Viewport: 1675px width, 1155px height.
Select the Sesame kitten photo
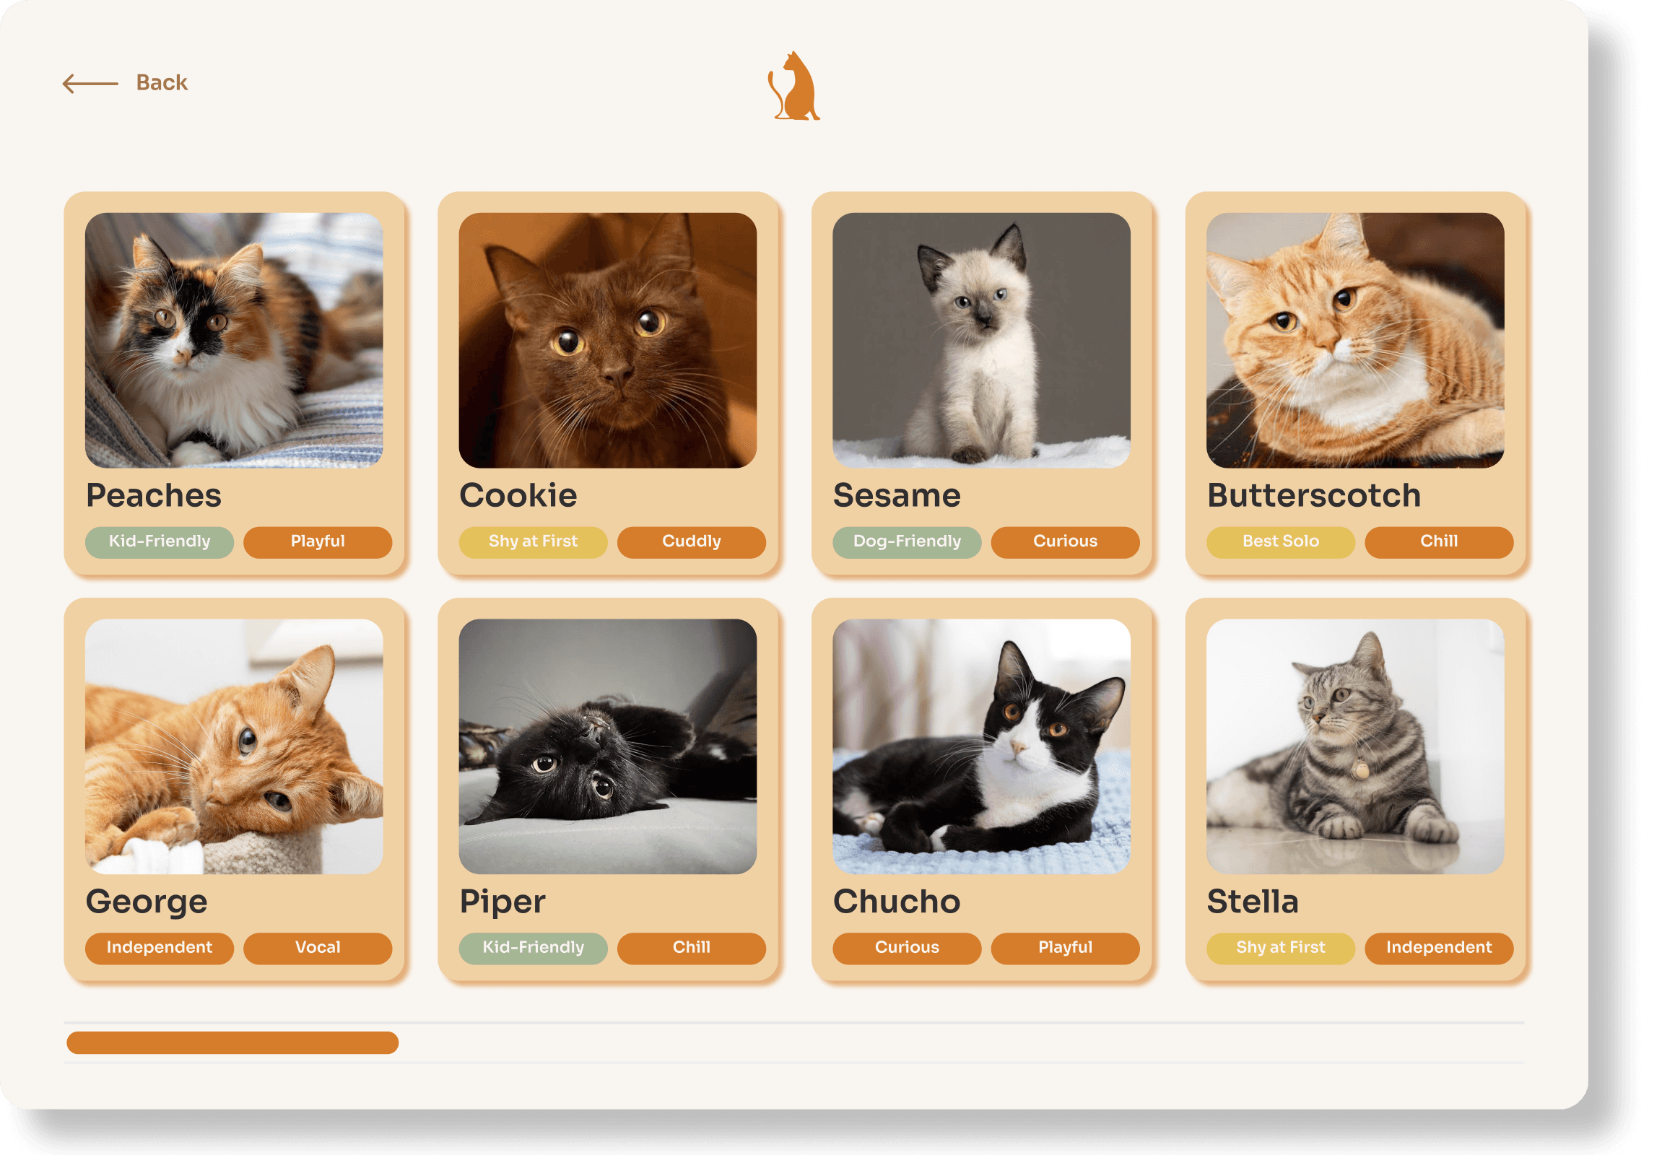coord(982,340)
